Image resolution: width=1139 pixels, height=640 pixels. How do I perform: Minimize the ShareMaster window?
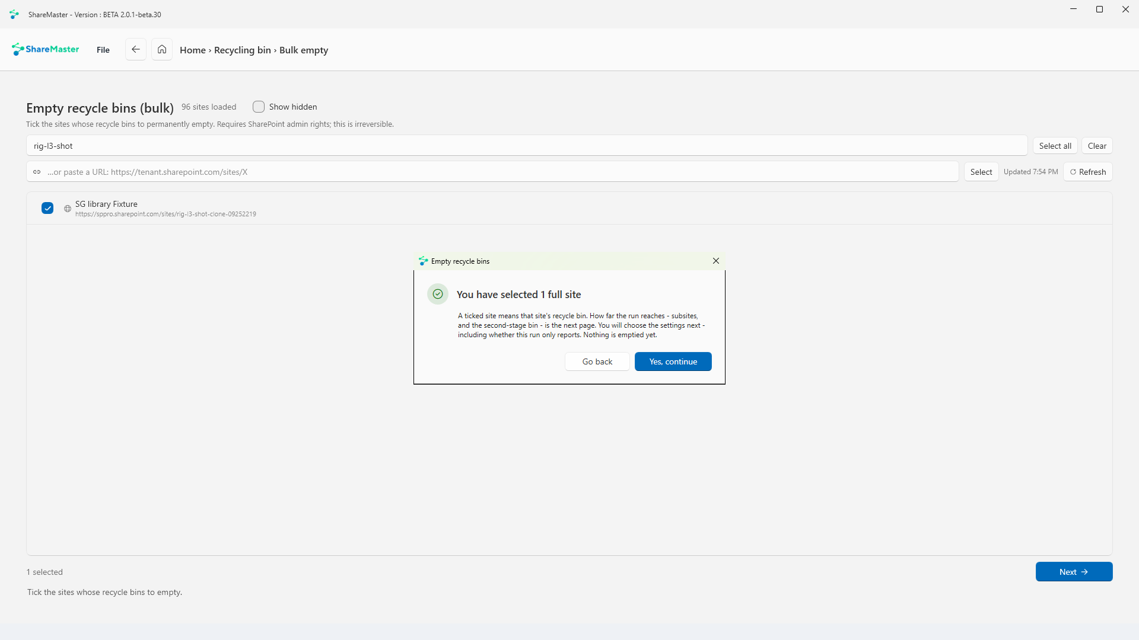coord(1073,9)
